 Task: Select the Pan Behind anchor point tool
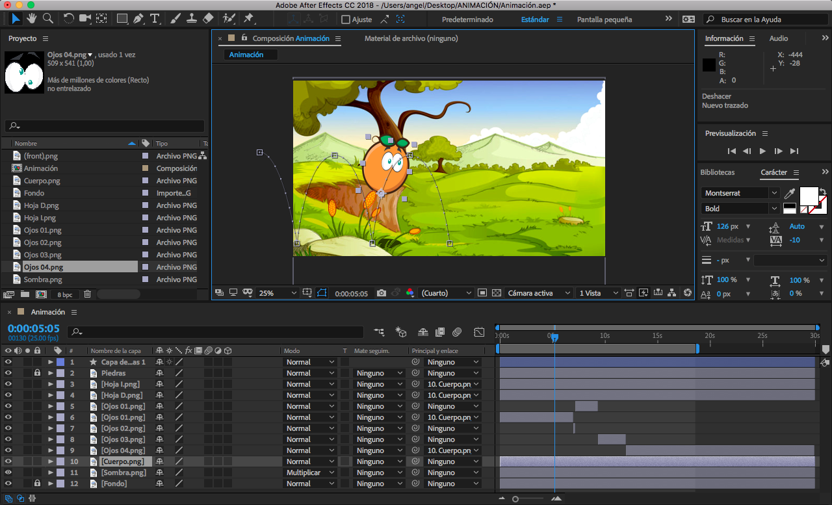pyautogui.click(x=101, y=19)
